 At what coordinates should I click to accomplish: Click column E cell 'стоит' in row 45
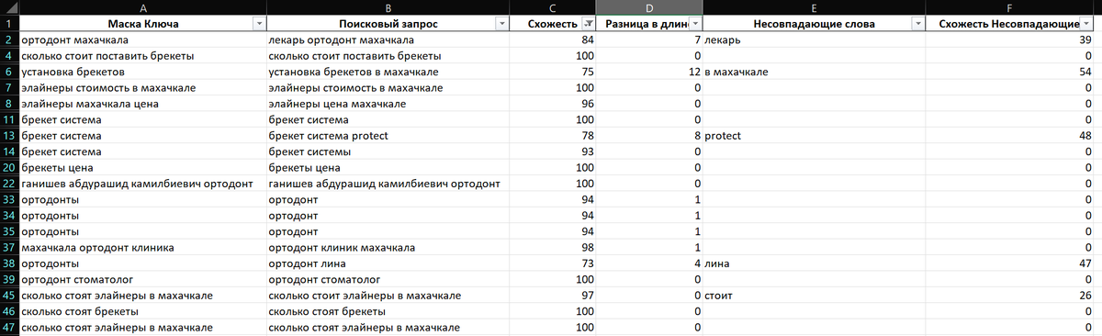(814, 296)
